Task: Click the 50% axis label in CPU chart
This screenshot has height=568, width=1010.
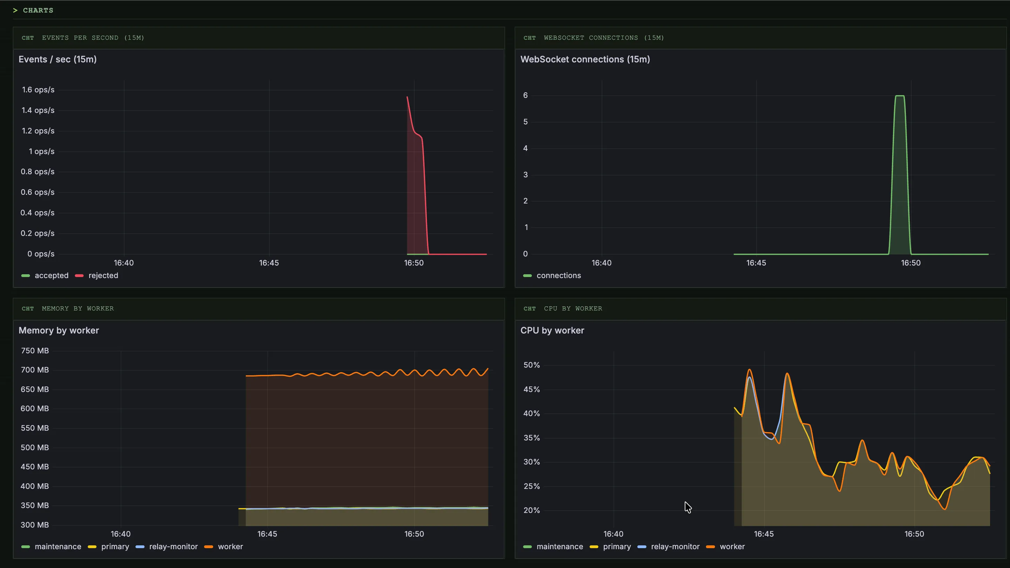Action: [532, 365]
